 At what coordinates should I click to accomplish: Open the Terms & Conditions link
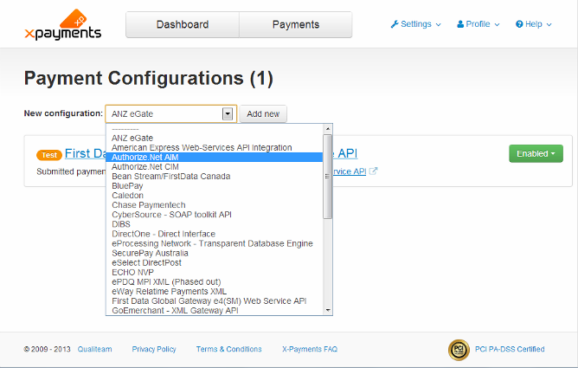(x=229, y=349)
